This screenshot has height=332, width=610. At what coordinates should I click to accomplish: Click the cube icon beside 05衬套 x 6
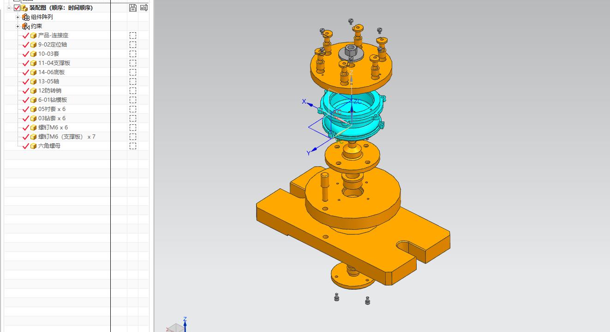pos(33,109)
